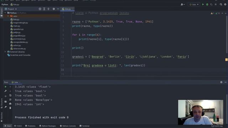Select unospodataka.py in the project tree
Viewport: 228px width, 128px height.
[x=19, y=42]
